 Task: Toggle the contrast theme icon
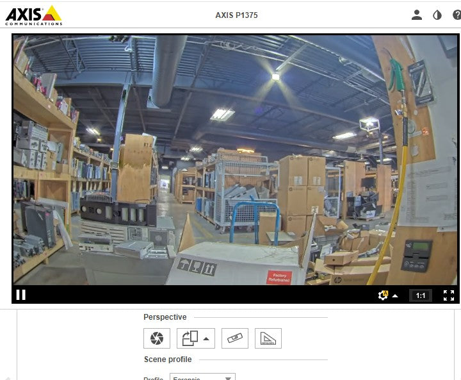437,15
